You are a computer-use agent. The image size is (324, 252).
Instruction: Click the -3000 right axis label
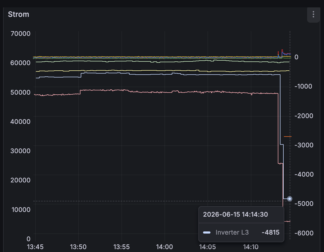click(303, 145)
